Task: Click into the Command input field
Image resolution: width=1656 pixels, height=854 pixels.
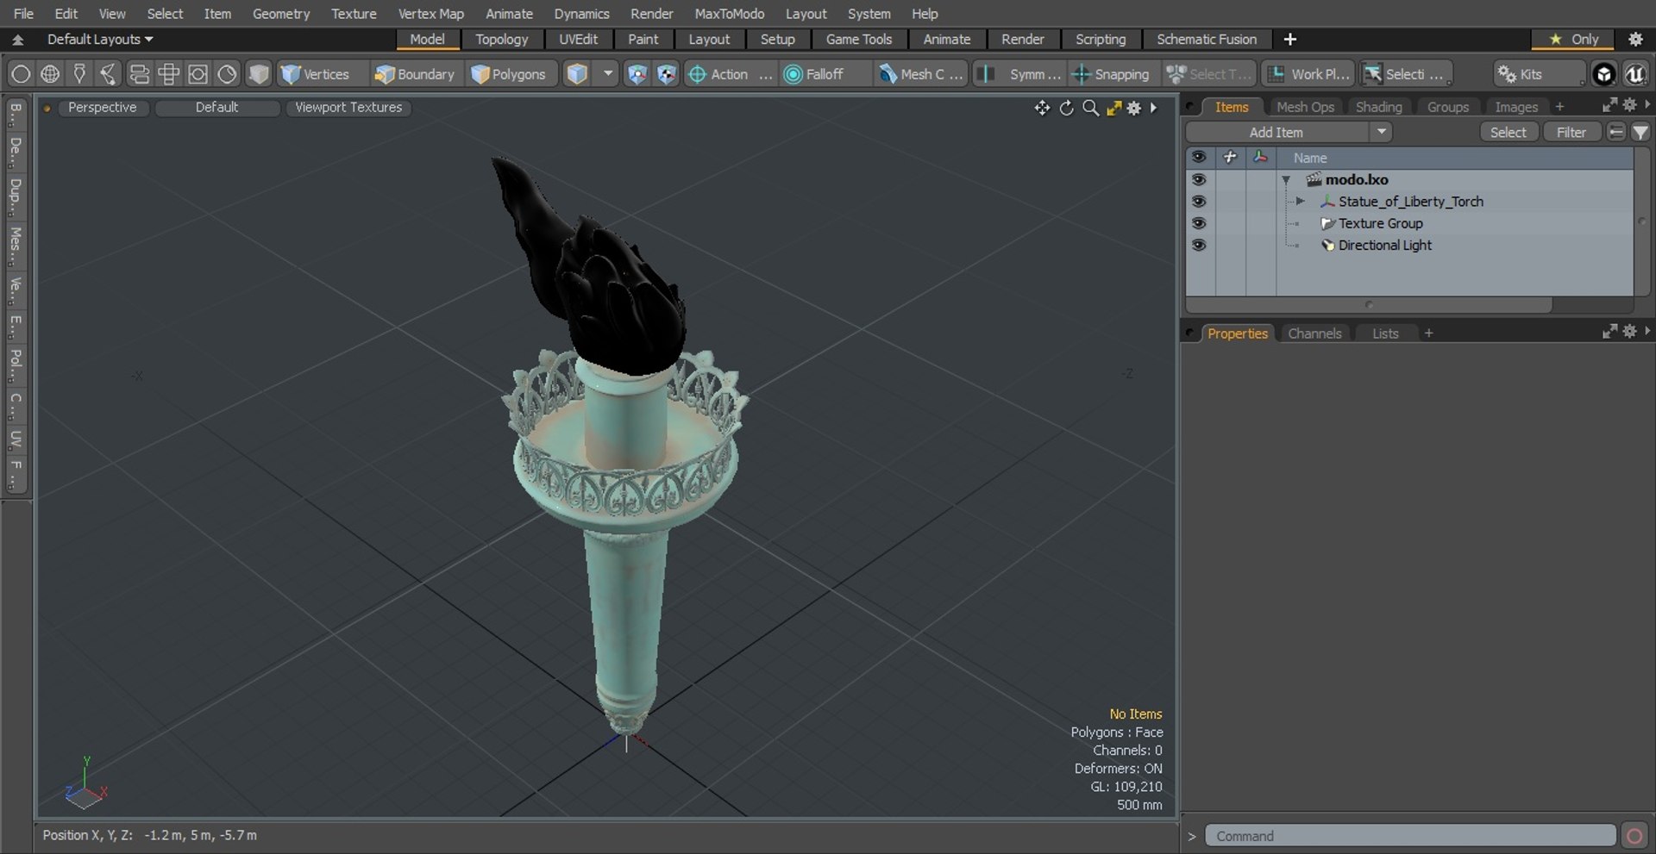Action: 1409,836
